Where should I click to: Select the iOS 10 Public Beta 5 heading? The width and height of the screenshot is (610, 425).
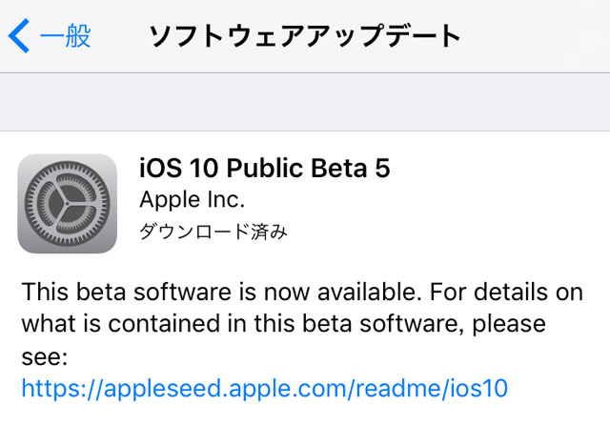tap(264, 169)
